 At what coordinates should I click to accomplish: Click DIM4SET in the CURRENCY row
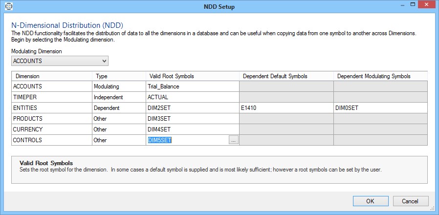(x=192, y=129)
